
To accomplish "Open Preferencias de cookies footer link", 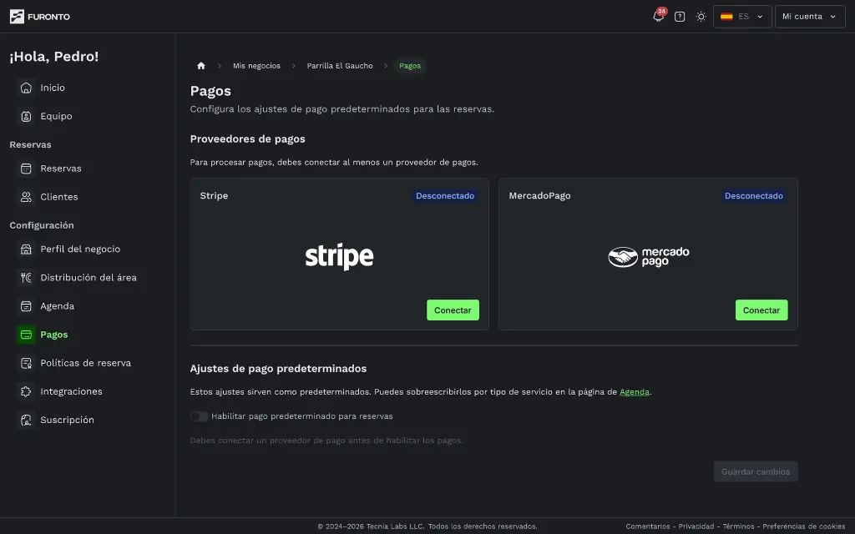I will click(x=804, y=526).
